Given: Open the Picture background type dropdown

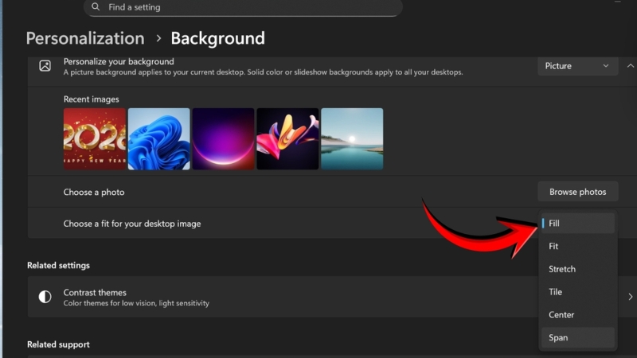Looking at the screenshot, I should 577,66.
